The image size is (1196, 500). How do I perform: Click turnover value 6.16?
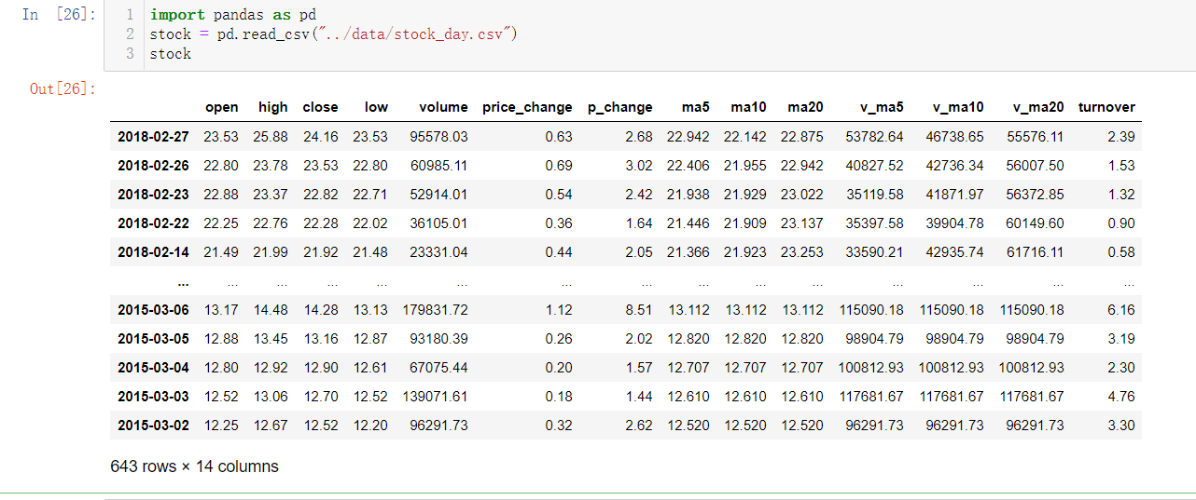coord(1122,310)
